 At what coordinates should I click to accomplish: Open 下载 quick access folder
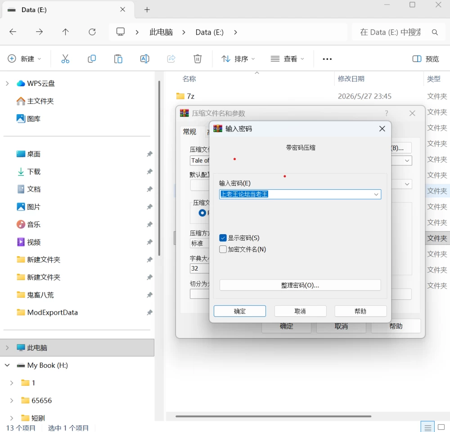click(x=34, y=172)
